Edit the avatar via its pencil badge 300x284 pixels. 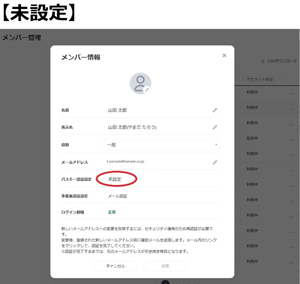(147, 90)
